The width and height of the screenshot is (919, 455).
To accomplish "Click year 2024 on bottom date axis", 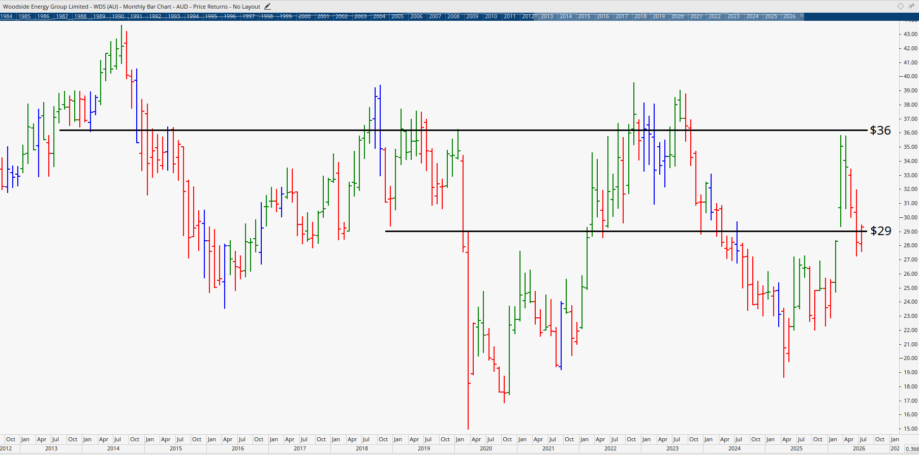I will [x=734, y=448].
